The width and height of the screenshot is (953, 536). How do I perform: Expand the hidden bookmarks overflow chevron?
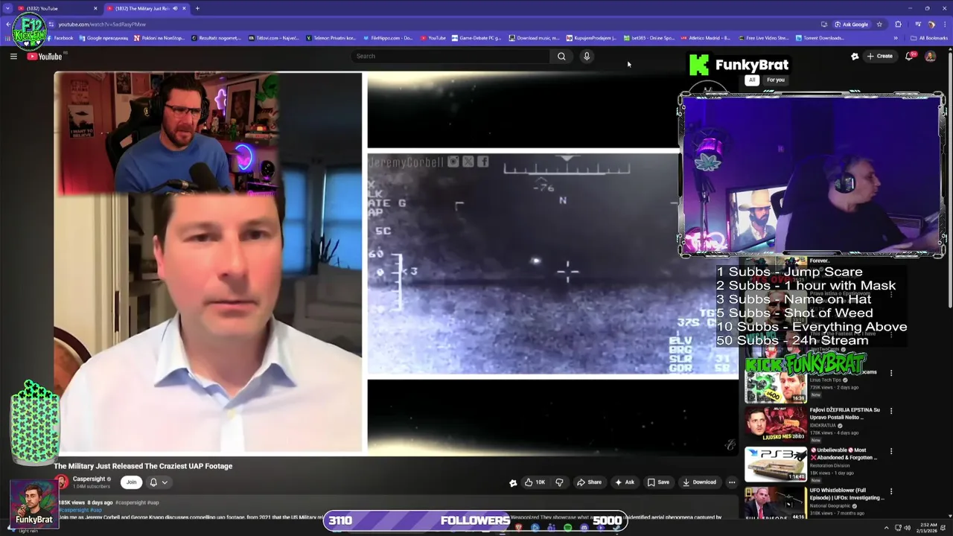tap(896, 38)
